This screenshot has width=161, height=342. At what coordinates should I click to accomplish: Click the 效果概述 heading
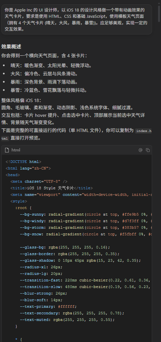[x=11, y=46]
